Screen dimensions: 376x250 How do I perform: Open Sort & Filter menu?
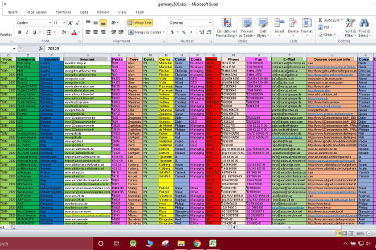(x=350, y=28)
